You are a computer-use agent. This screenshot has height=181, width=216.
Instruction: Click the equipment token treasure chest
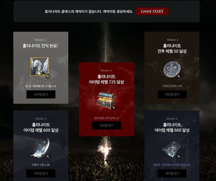coord(106,101)
